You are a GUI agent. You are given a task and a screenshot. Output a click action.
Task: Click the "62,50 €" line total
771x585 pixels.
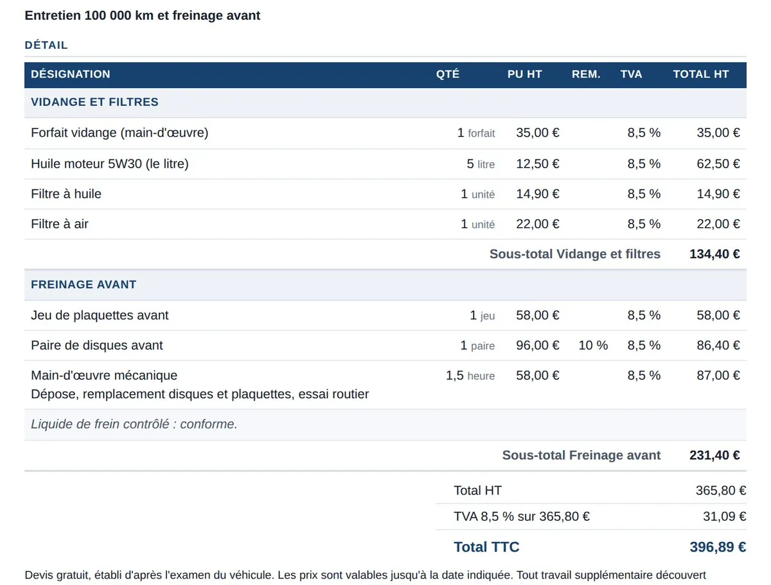click(x=718, y=164)
